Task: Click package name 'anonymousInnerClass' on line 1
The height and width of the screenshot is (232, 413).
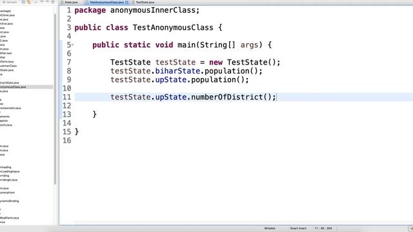Action: pos(153,10)
